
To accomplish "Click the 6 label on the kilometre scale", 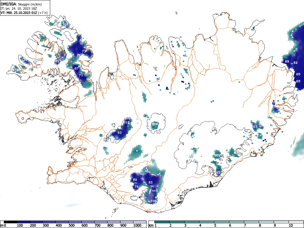I will [230, 225].
